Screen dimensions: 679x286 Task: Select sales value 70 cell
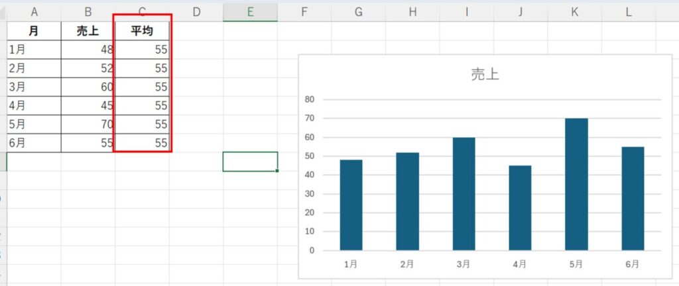tap(88, 124)
